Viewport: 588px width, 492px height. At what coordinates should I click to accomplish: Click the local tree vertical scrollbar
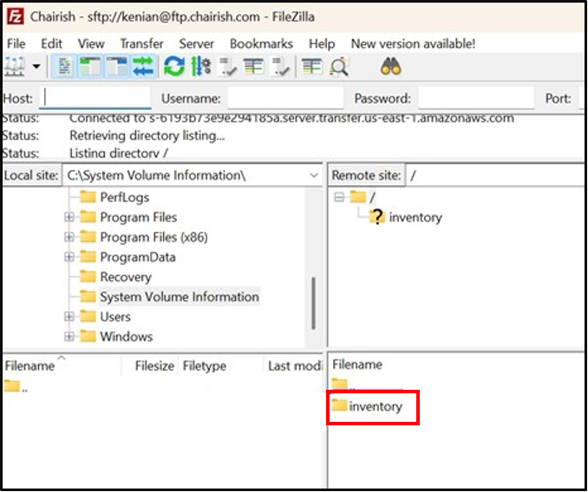[x=313, y=303]
